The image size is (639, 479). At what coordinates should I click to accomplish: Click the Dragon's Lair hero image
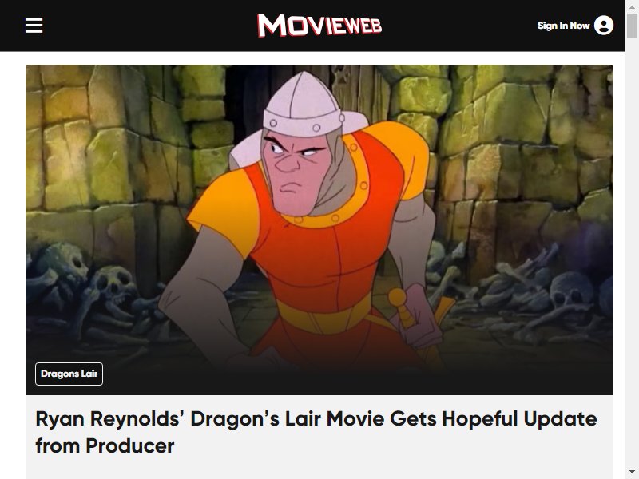(x=319, y=230)
